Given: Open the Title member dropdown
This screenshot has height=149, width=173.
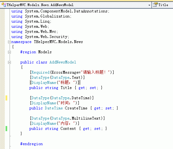Looking at the screenshot, I should point(162,5).
